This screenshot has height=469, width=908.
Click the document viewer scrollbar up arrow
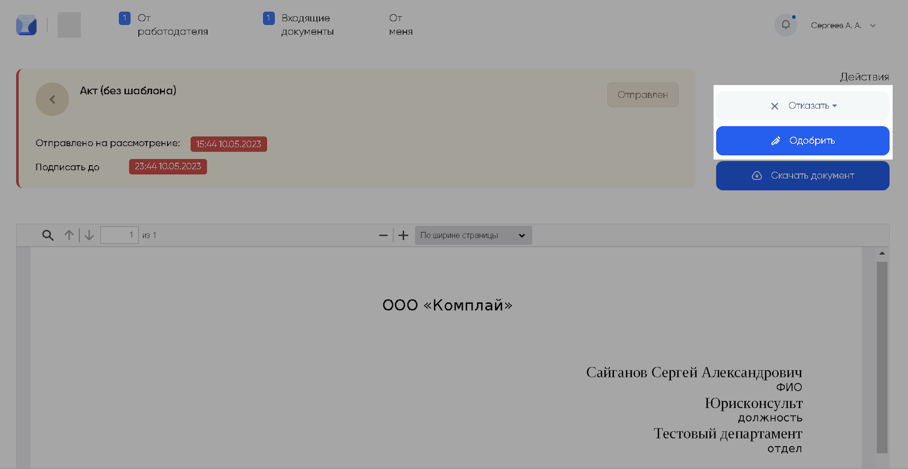click(882, 253)
